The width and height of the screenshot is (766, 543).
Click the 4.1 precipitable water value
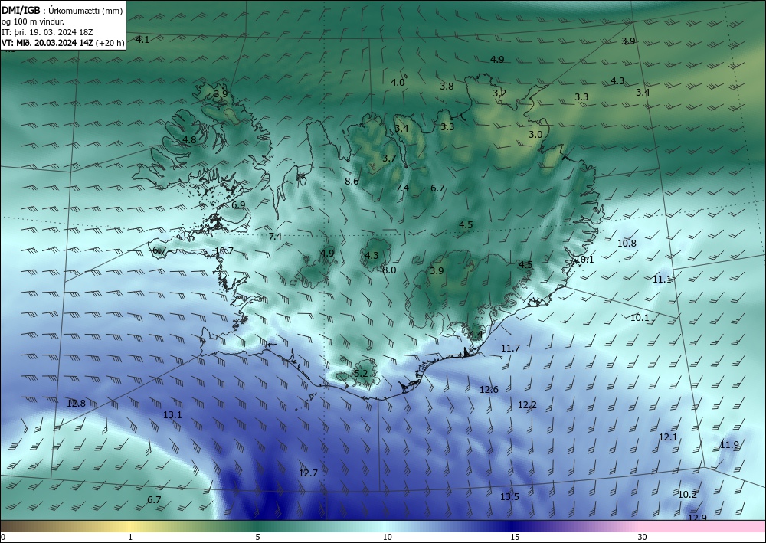coord(142,40)
